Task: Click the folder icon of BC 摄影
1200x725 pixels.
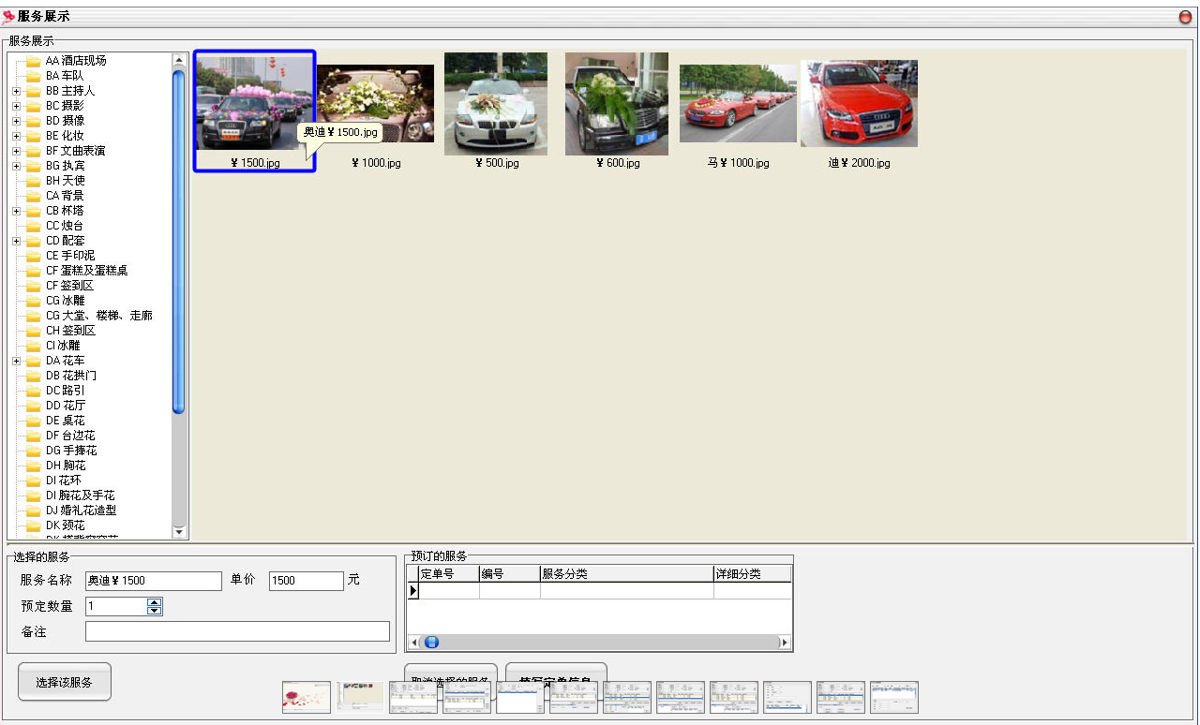Action: 34,106
